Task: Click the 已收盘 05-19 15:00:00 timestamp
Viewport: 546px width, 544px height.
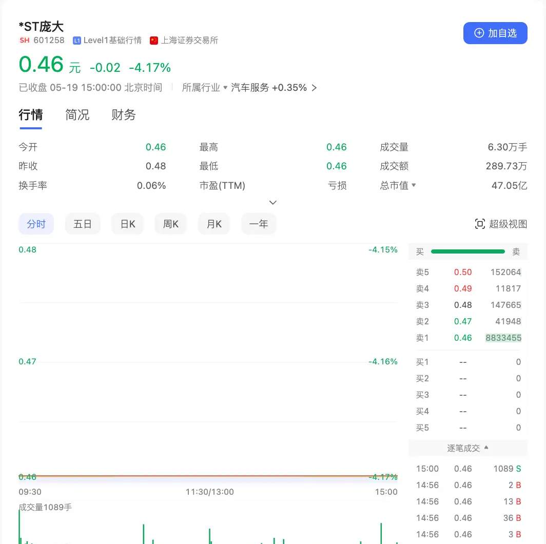Action: point(90,87)
